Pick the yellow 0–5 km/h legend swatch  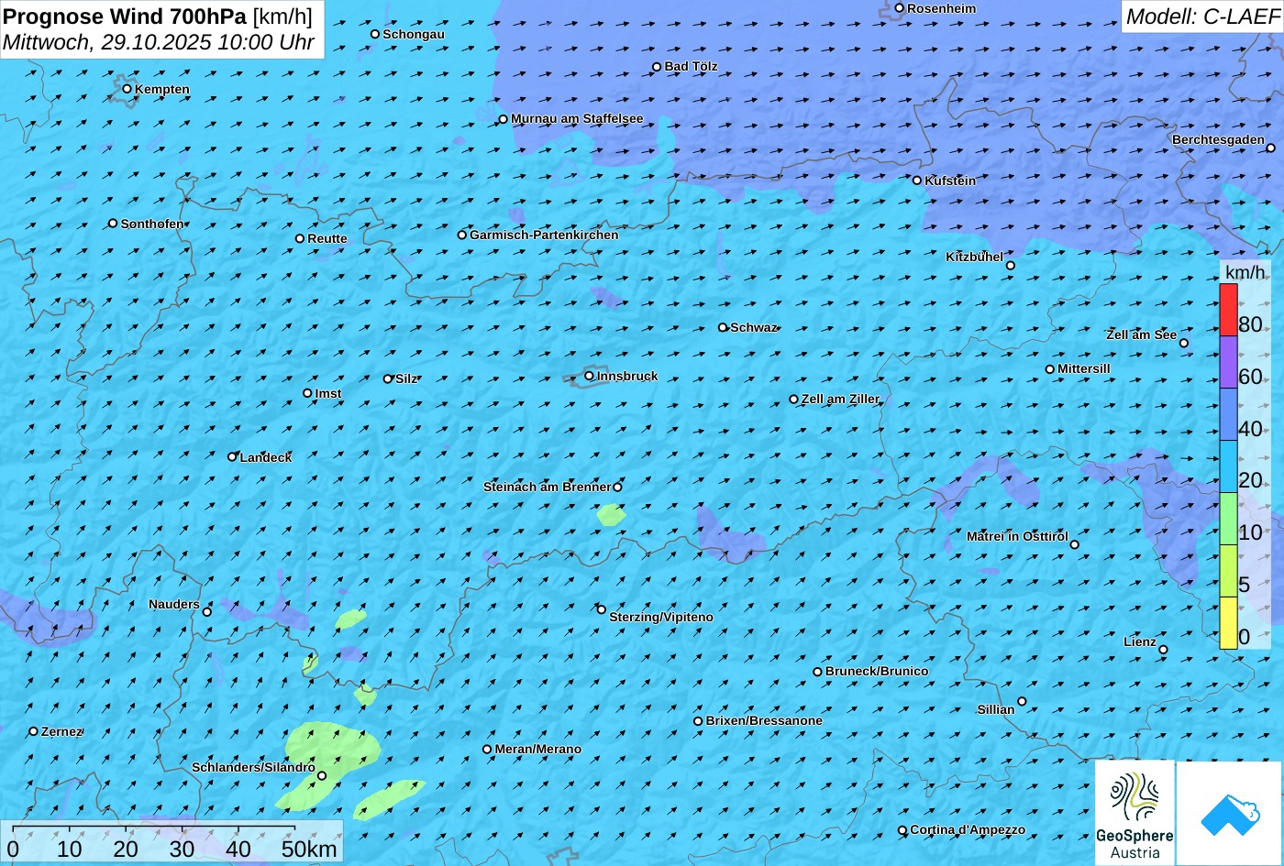click(x=1228, y=623)
